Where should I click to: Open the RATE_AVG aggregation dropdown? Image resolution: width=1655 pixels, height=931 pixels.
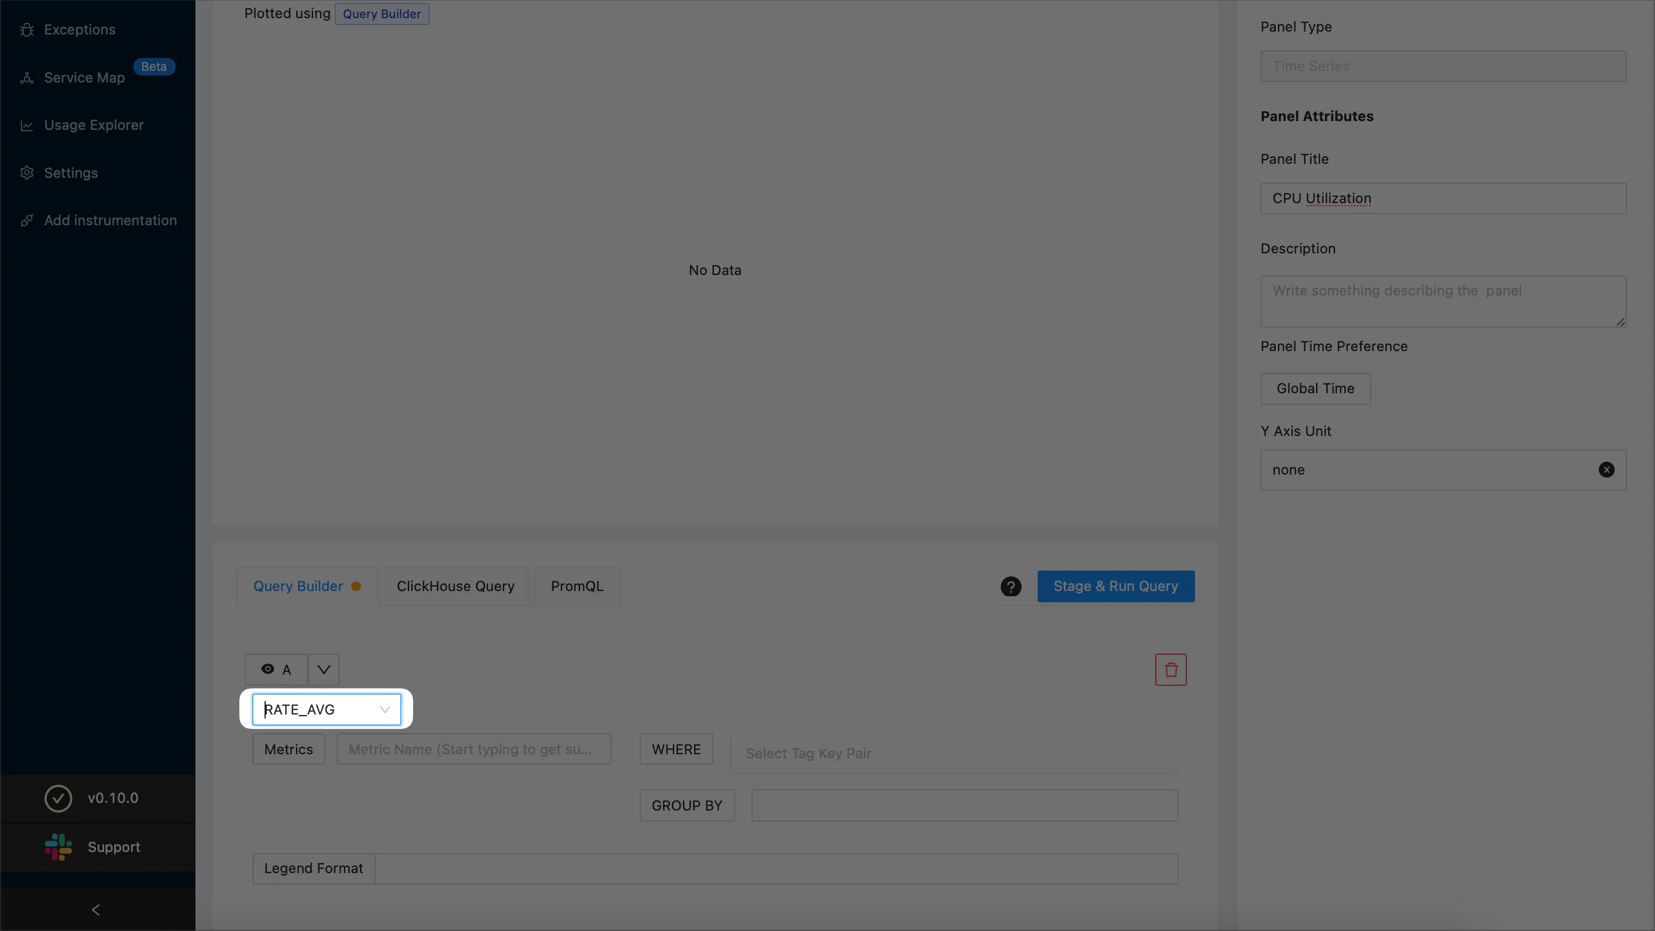(327, 709)
